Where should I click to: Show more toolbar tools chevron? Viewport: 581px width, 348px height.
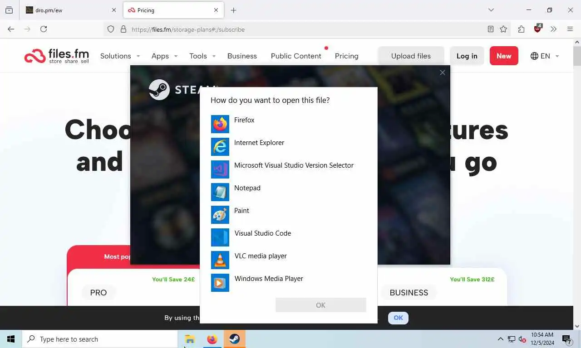553,29
